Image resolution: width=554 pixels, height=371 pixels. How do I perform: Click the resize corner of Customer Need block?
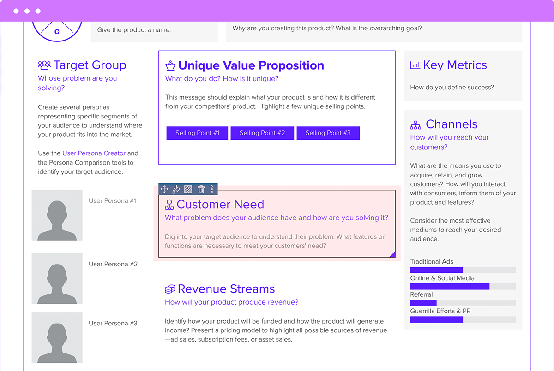click(392, 254)
